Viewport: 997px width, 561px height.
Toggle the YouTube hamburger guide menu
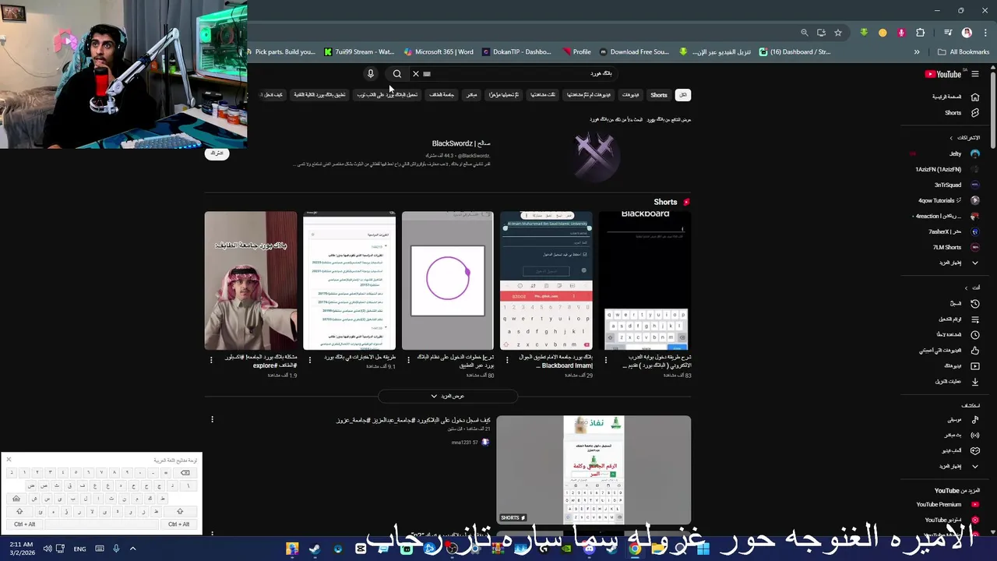coord(975,74)
